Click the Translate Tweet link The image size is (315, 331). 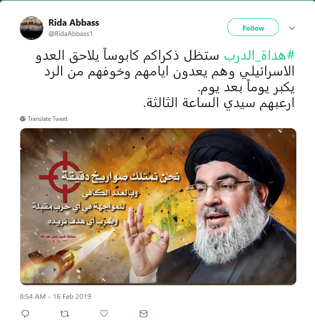[x=47, y=119]
